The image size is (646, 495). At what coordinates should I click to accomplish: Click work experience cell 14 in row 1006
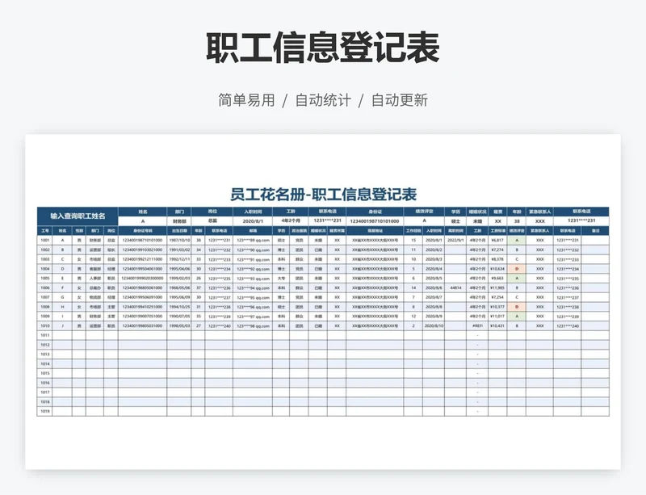coord(413,287)
